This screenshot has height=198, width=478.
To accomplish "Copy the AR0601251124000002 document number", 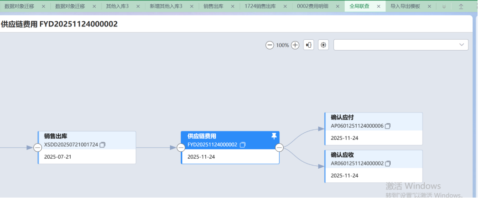I will [387, 164].
